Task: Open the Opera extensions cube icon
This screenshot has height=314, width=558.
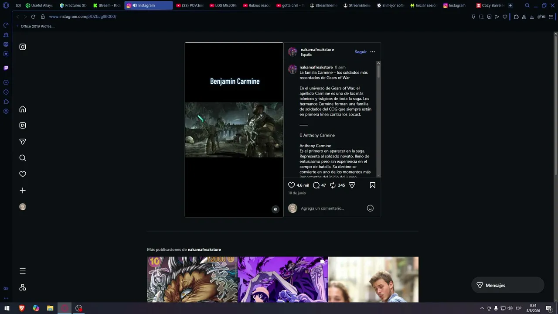Action: (516, 17)
